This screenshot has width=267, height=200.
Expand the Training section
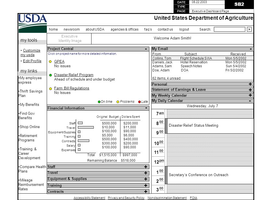(146, 185)
